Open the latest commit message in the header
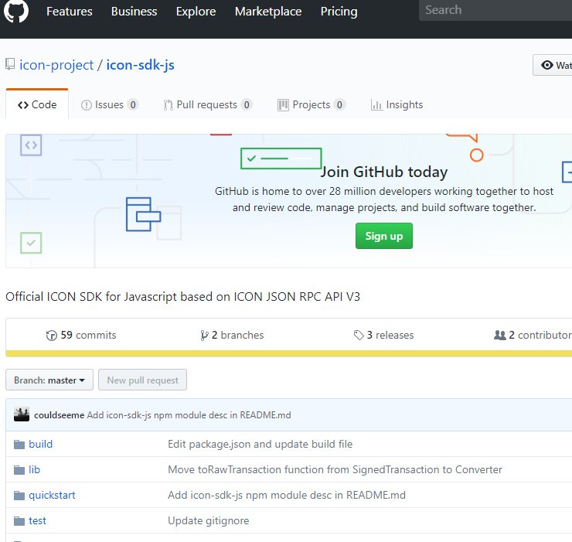Screen dimensions: 572x542 click(189, 415)
